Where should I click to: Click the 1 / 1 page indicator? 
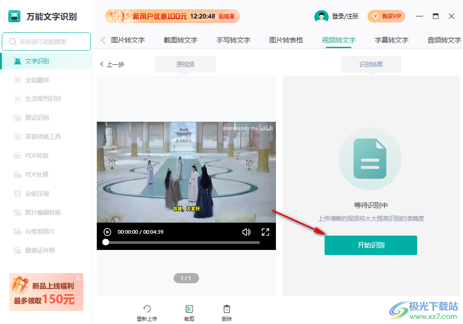click(186, 278)
